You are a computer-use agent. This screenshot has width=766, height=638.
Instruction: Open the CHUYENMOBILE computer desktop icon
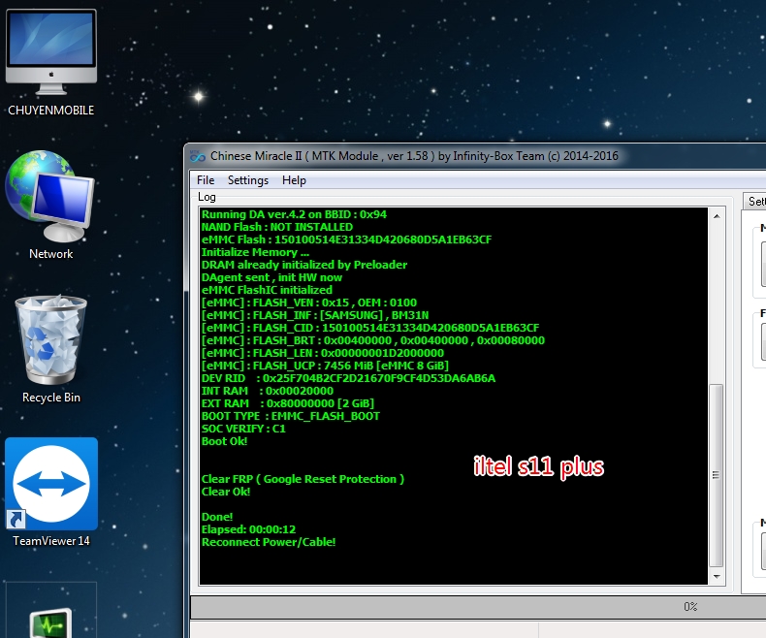pyautogui.click(x=50, y=62)
